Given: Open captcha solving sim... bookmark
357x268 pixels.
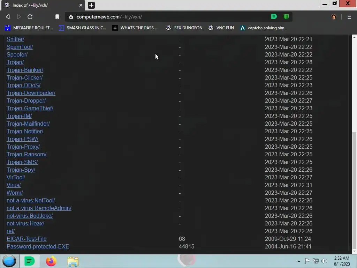Looking at the screenshot, I should point(264,28).
